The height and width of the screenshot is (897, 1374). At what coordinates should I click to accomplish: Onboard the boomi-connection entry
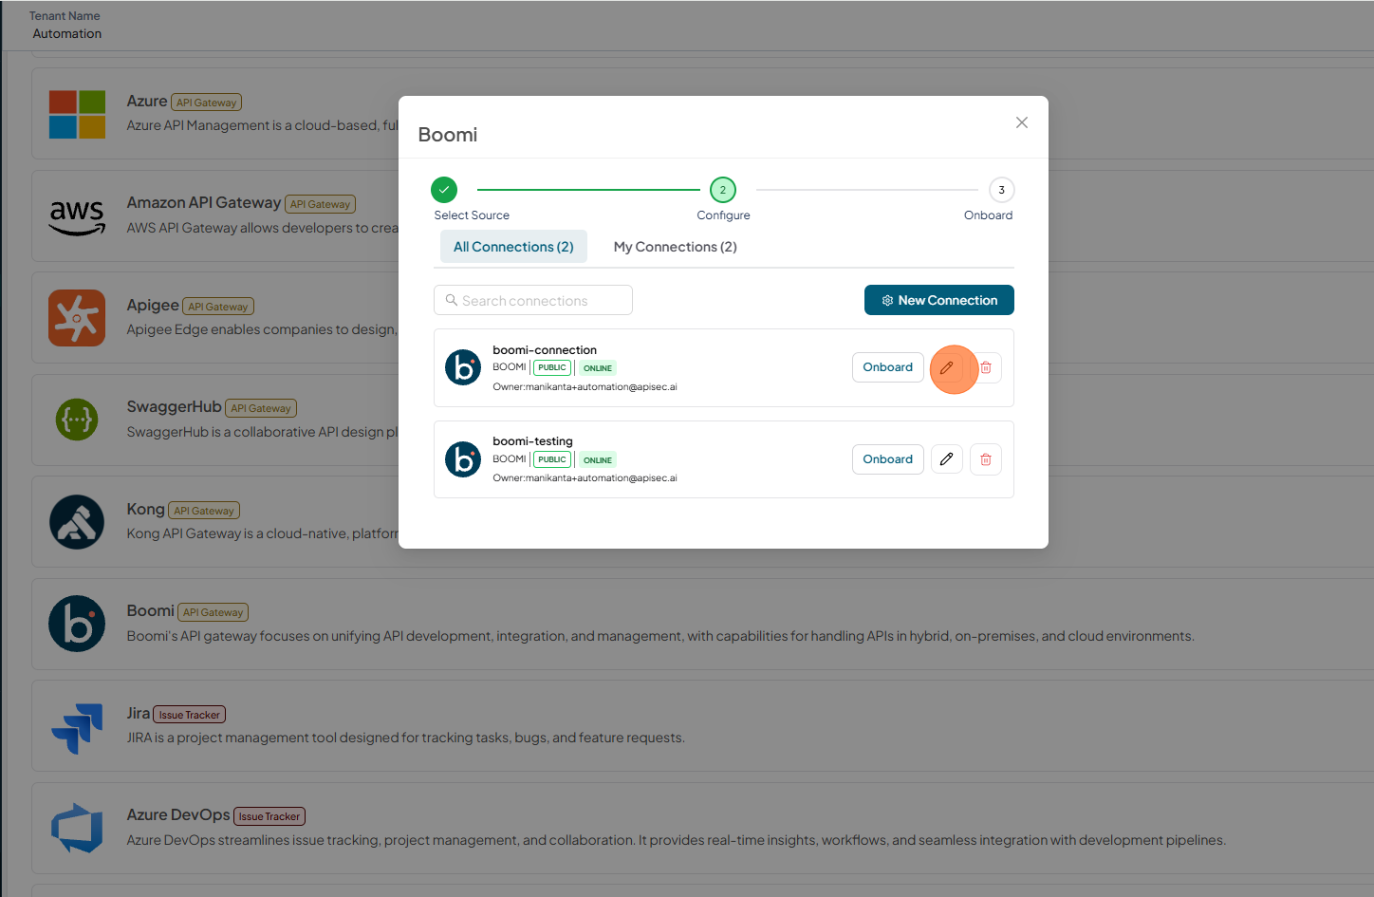(x=888, y=367)
